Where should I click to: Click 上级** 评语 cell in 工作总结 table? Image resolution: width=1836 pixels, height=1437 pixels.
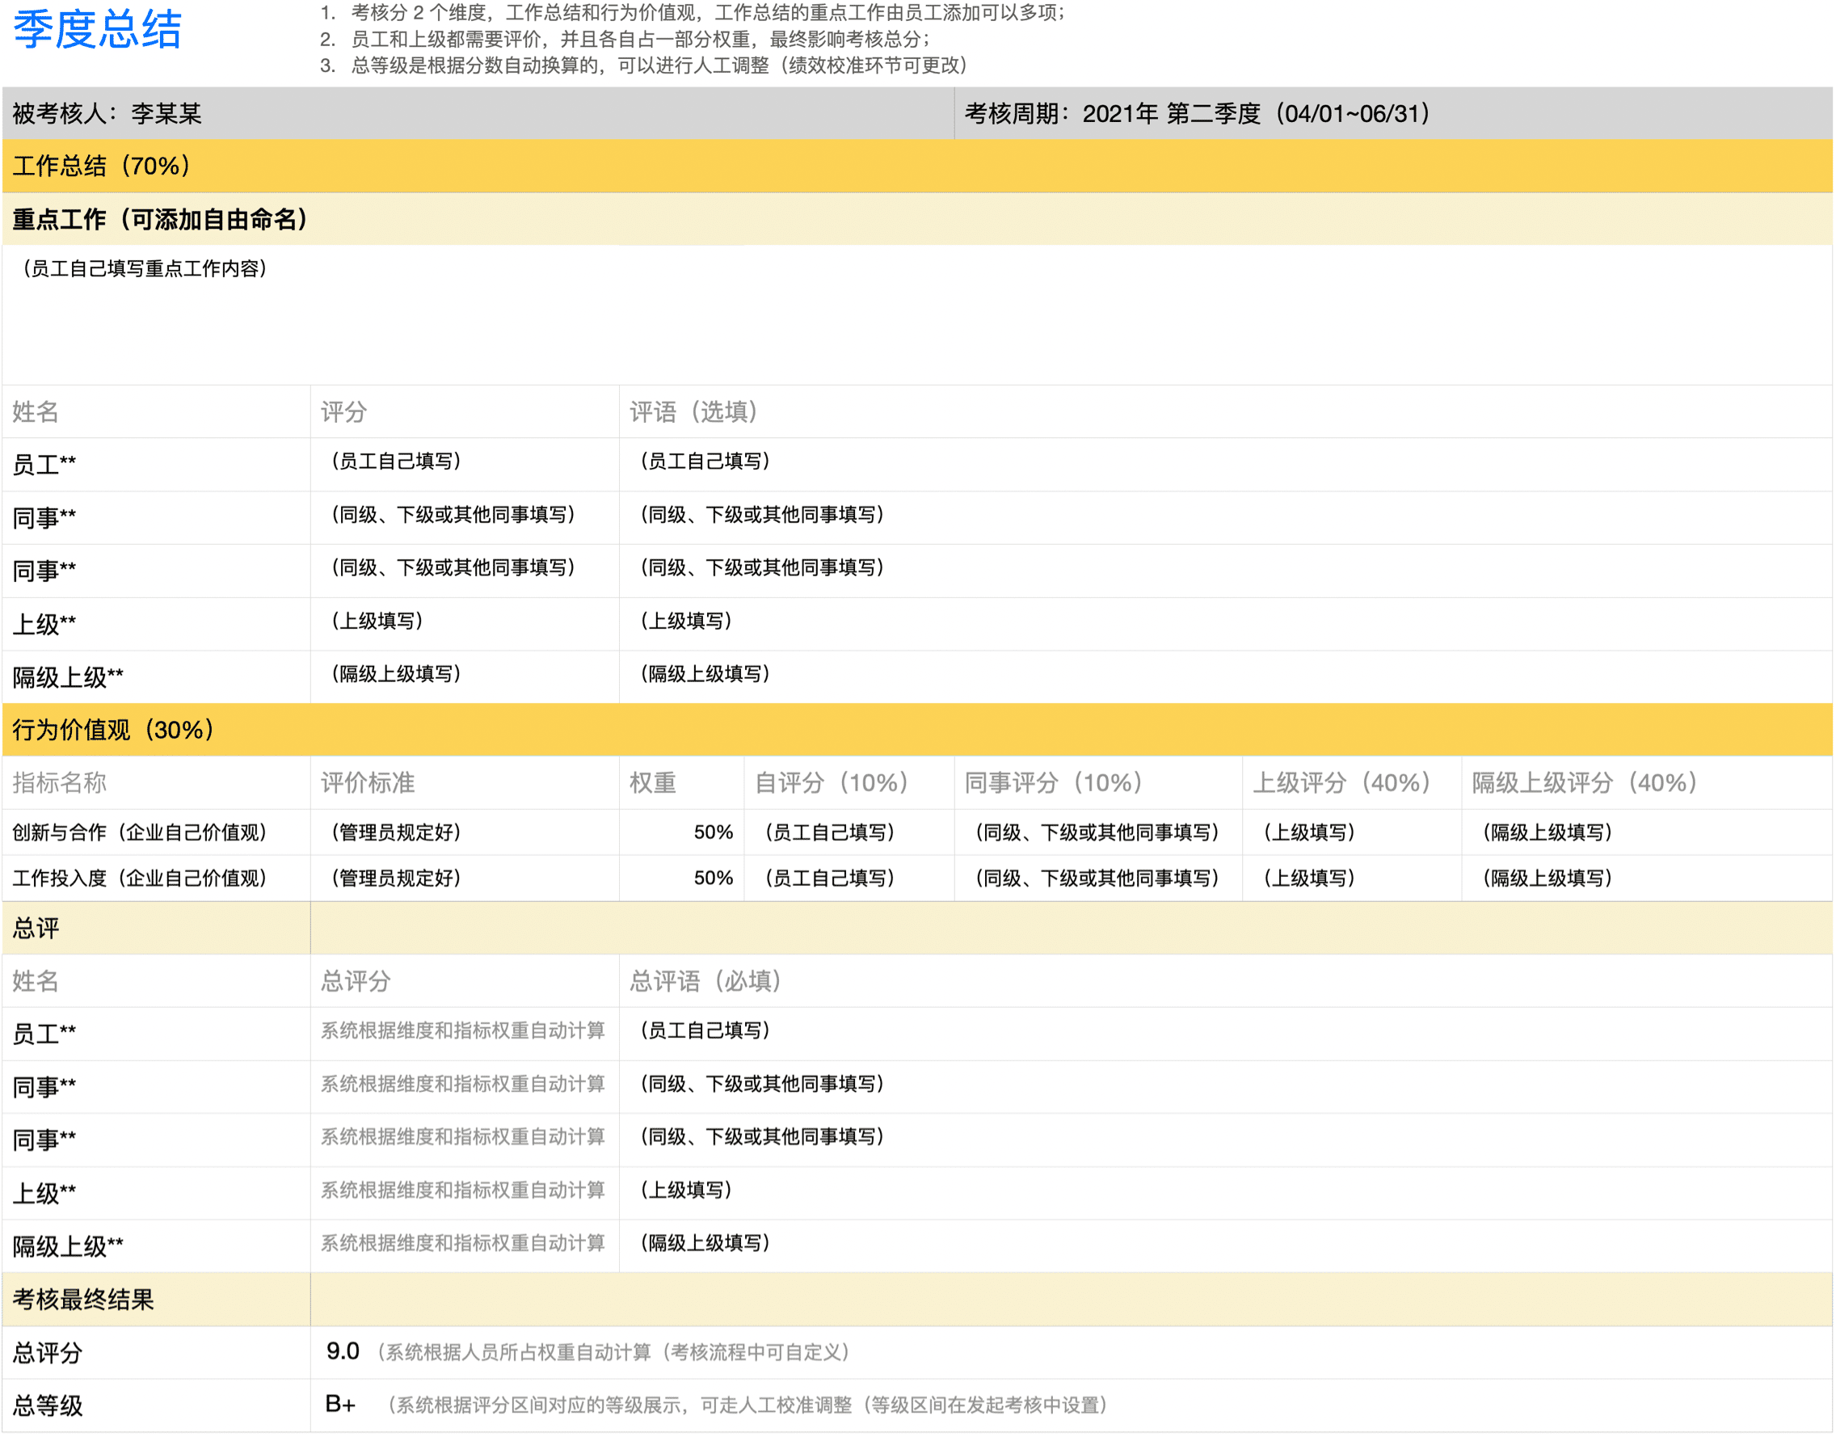pyautogui.click(x=1226, y=623)
